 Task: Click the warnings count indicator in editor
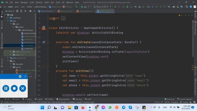coord(180,15)
